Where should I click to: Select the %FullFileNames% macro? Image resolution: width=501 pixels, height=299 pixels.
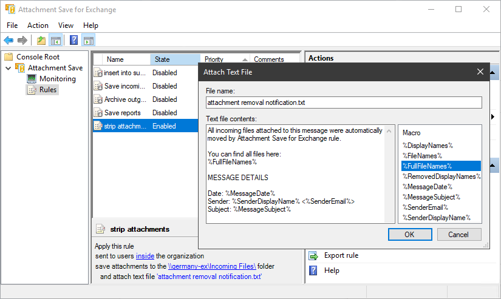[441, 166]
